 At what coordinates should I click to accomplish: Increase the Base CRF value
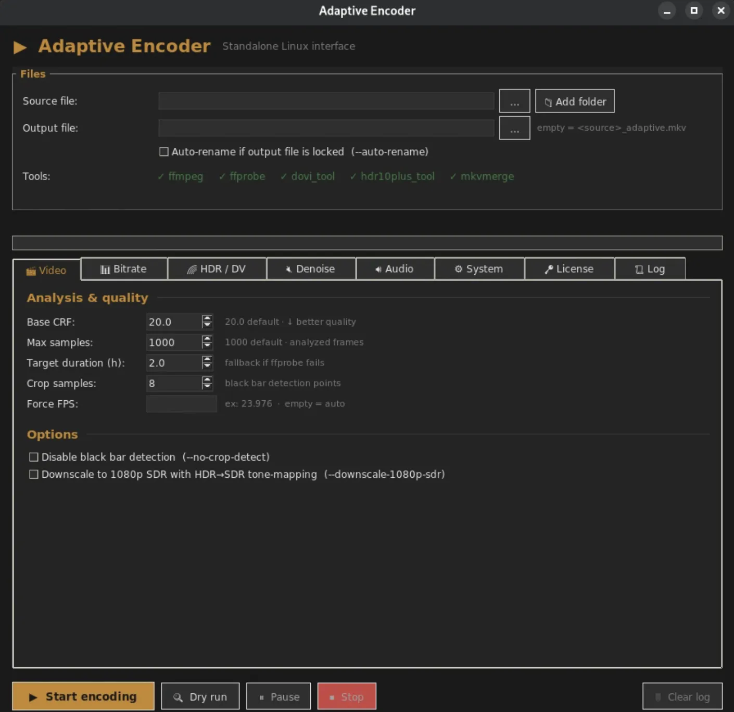coord(207,318)
